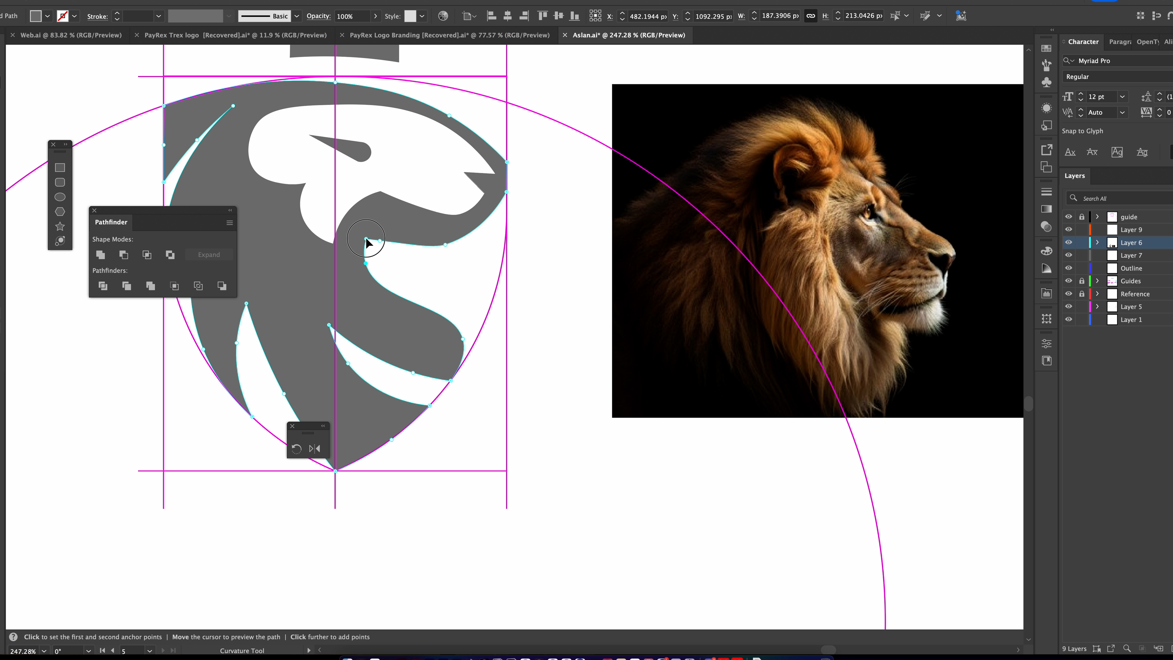This screenshot has width=1173, height=660.
Task: Select the Star tool in floating panel
Action: (x=60, y=226)
